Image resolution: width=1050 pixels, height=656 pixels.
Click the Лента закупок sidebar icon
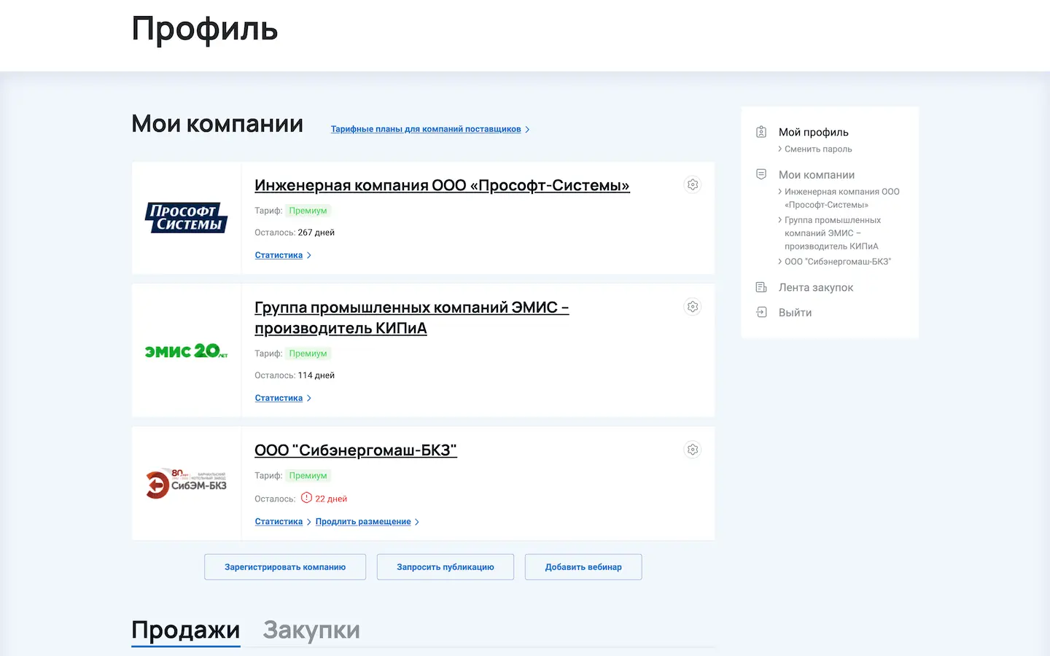(761, 288)
